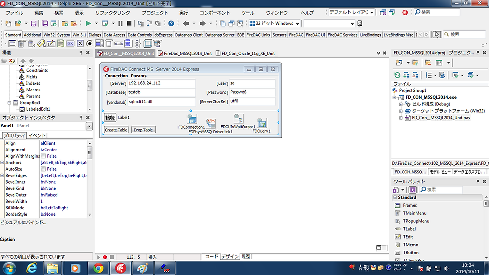This screenshot has height=275, width=489.
Task: Click the arrow pointer tool beside palette tabs
Action: (x=436, y=34)
